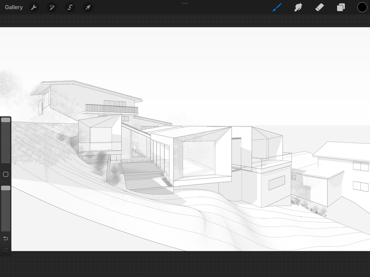Select the Eraser tool
The image size is (370, 277).
(x=319, y=7)
